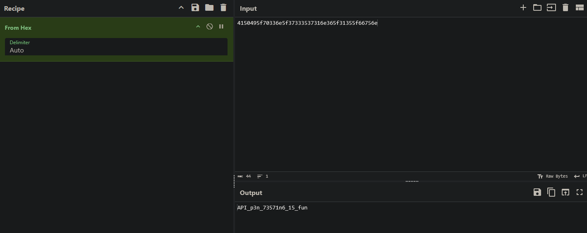This screenshot has width=587, height=233.
Task: Save the current recipe
Action: point(195,7)
